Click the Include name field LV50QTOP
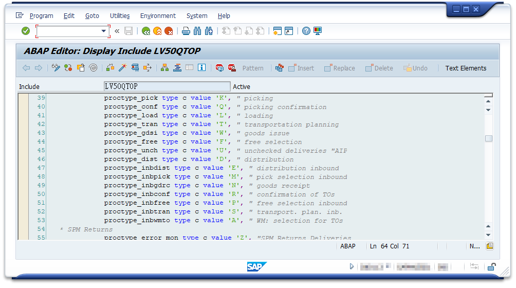The width and height of the screenshot is (516, 288). [x=167, y=86]
